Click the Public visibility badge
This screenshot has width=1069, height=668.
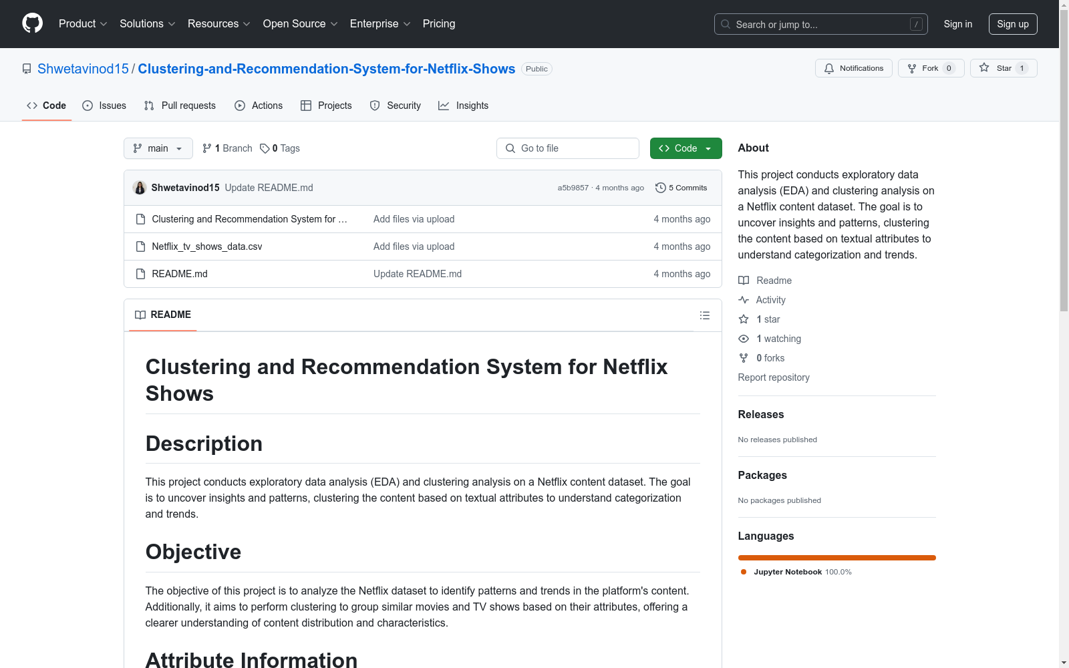coord(537,69)
